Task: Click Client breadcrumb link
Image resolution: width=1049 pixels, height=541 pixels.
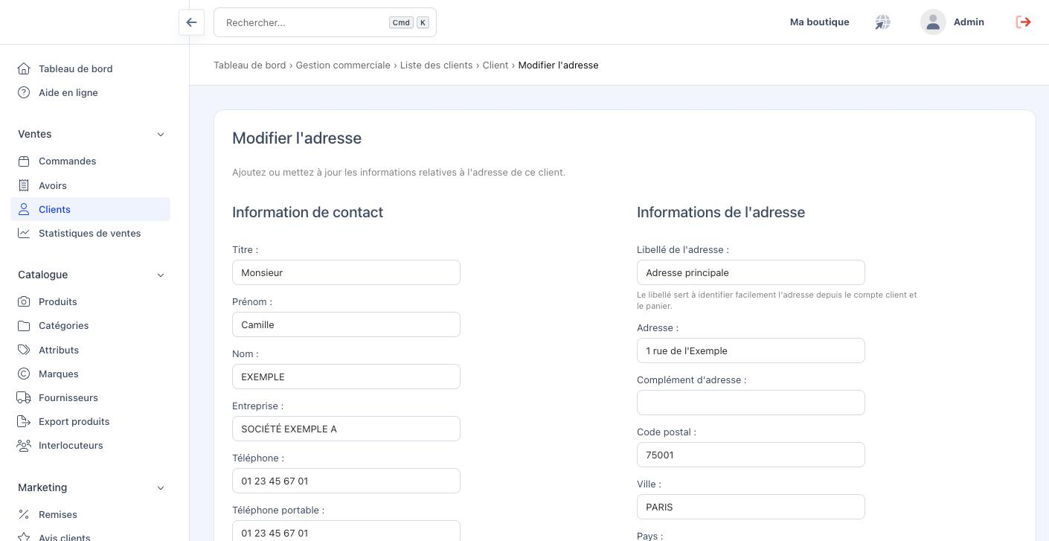Action: point(495,65)
